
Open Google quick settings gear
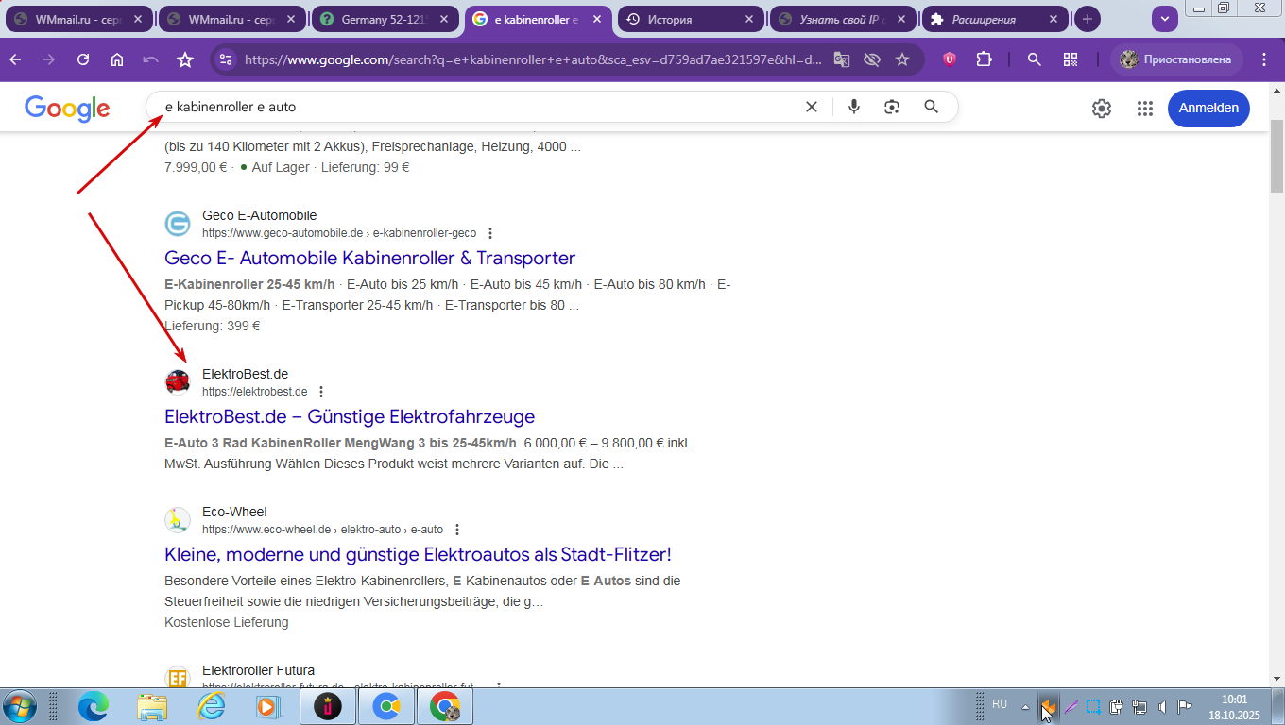coord(1102,109)
